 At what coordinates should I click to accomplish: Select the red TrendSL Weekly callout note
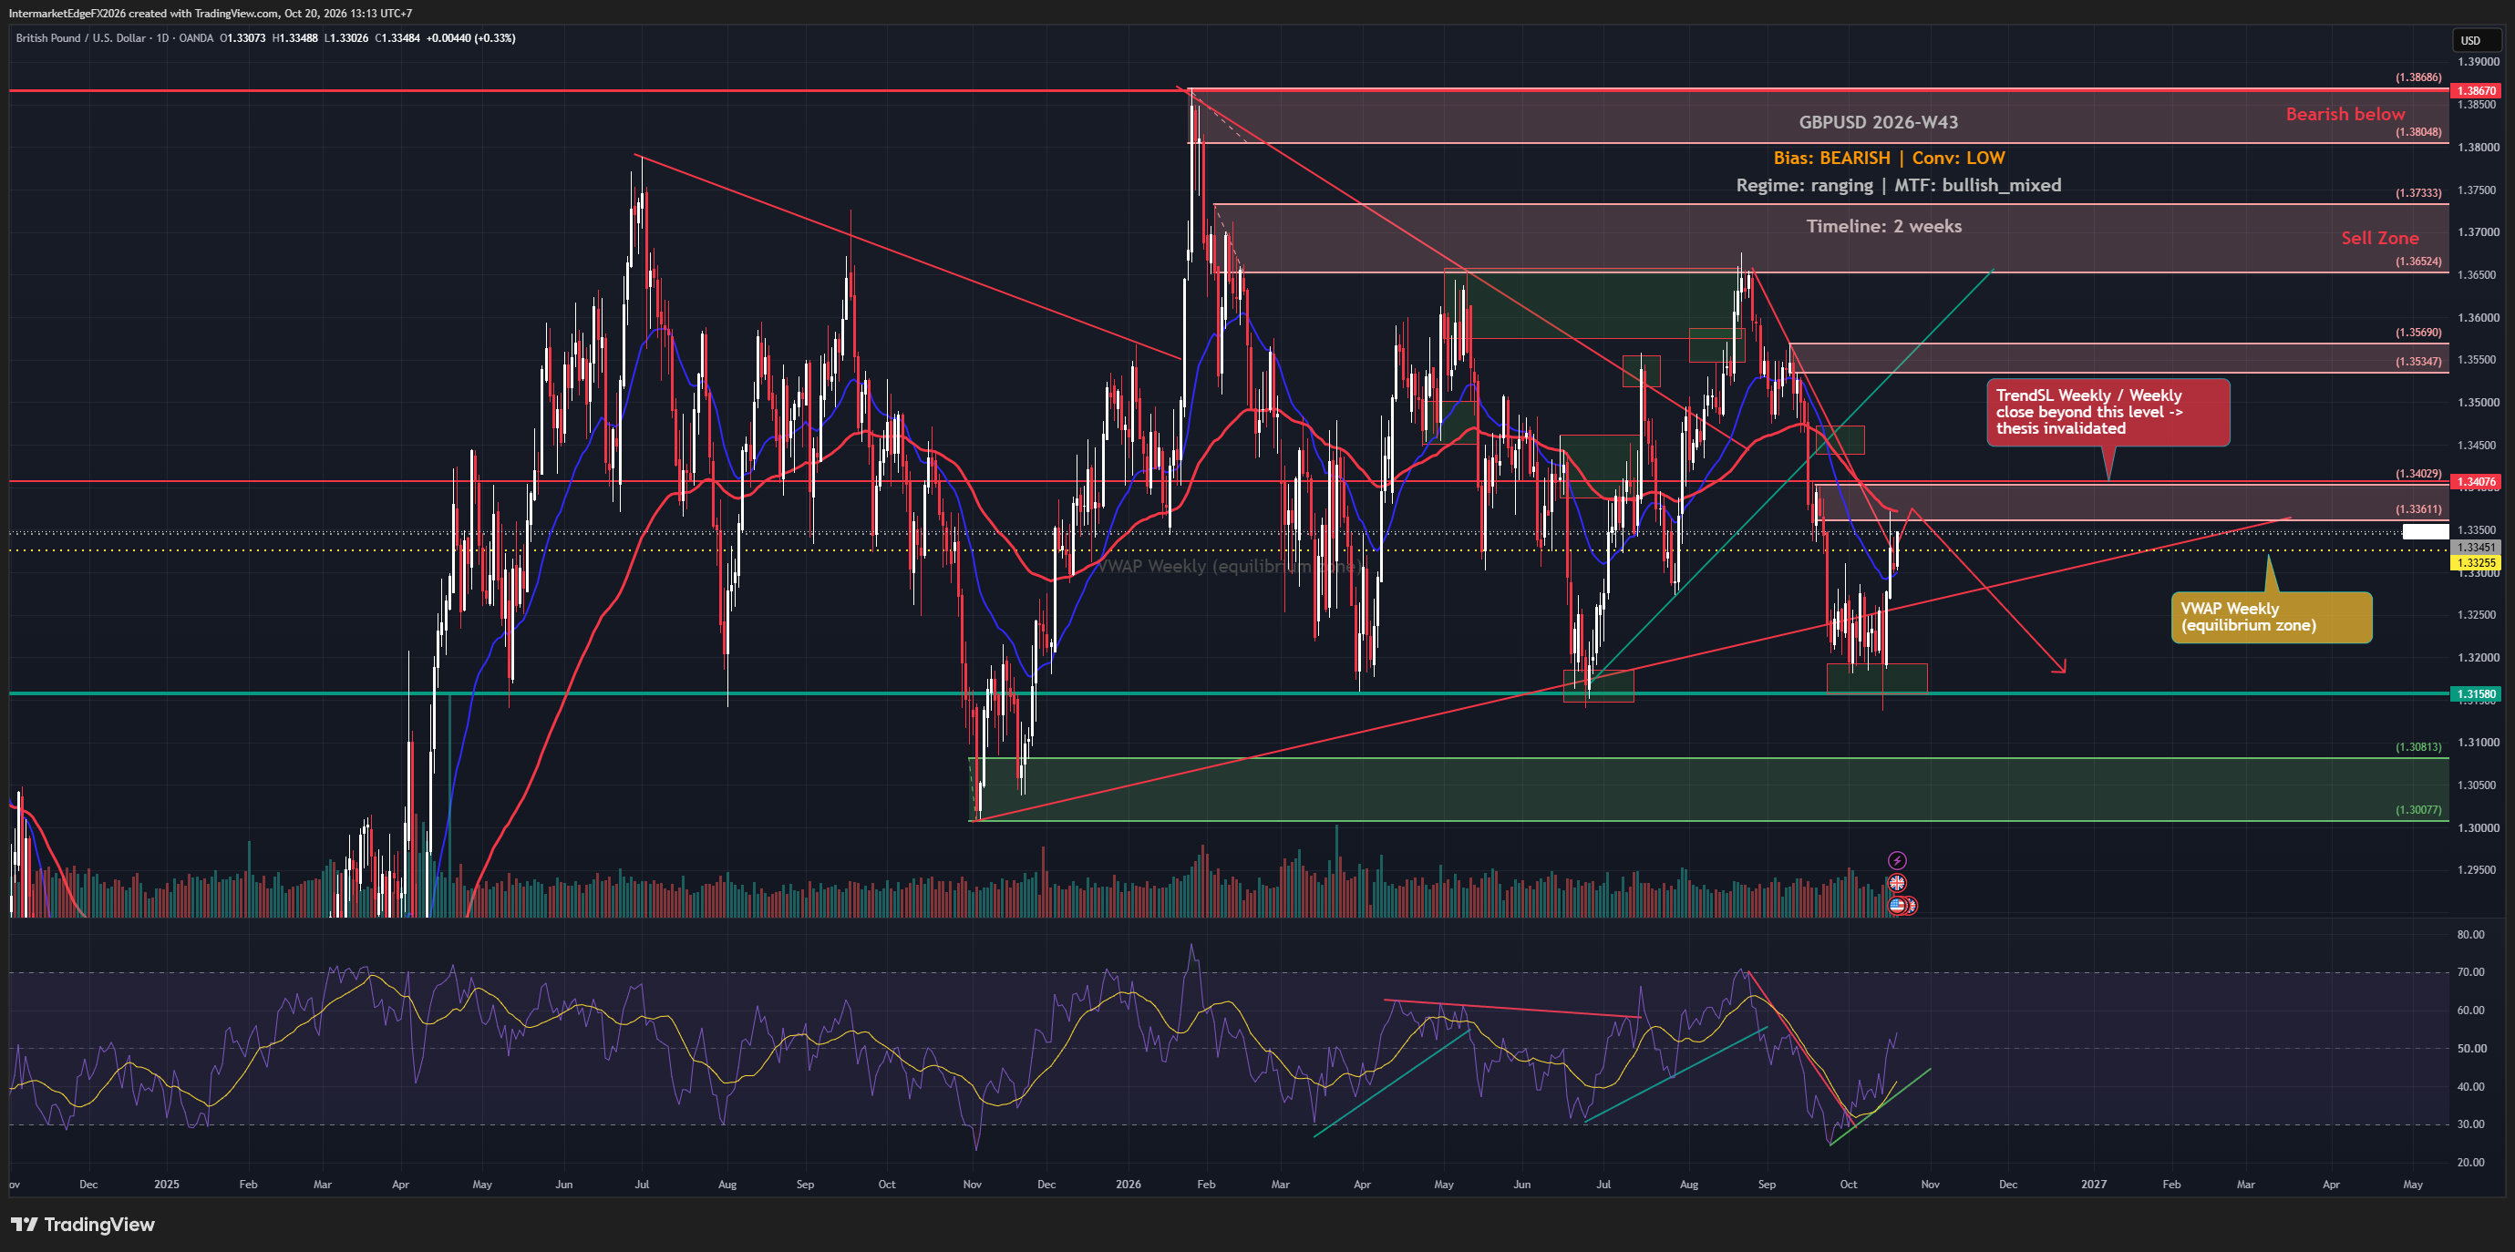click(x=2108, y=412)
